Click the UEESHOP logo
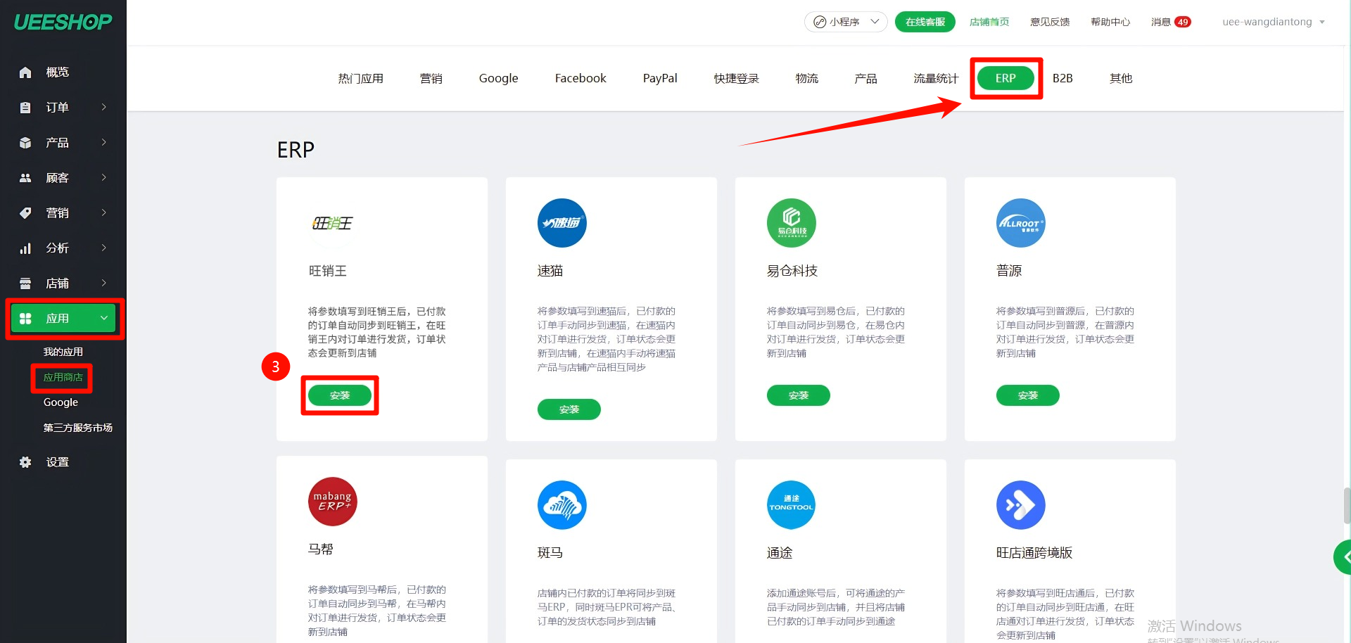 coord(63,22)
